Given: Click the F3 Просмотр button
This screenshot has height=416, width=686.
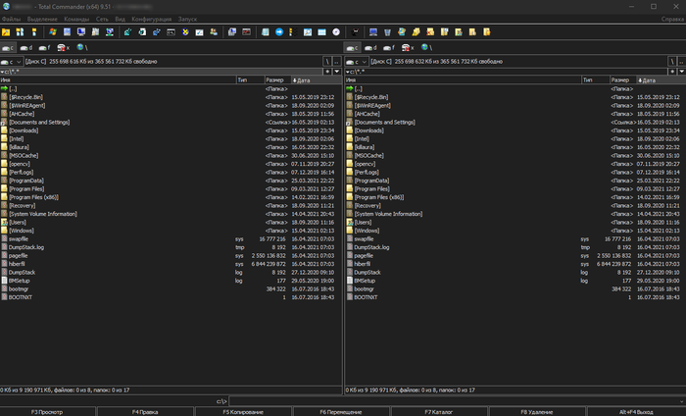Looking at the screenshot, I should click(x=47, y=412).
